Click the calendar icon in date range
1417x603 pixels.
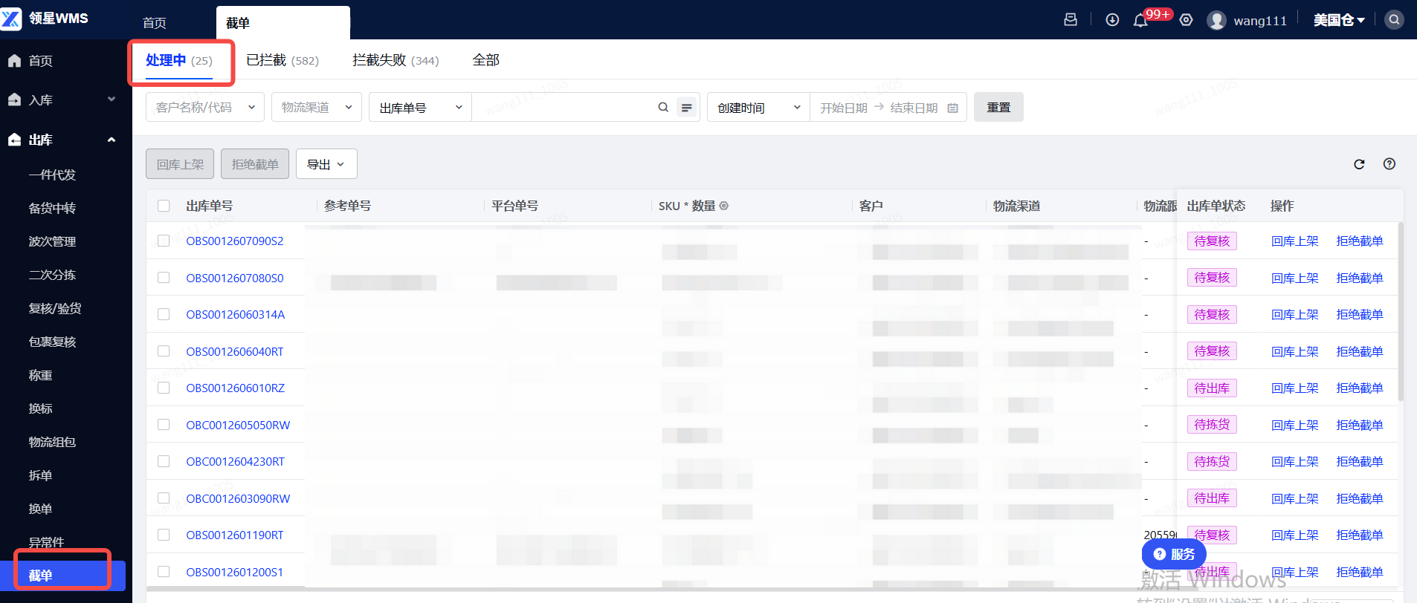953,108
